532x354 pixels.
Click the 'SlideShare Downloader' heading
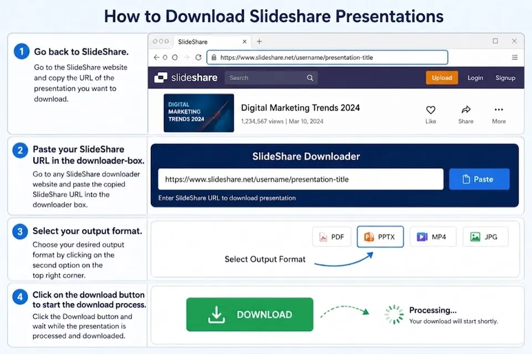(x=306, y=156)
